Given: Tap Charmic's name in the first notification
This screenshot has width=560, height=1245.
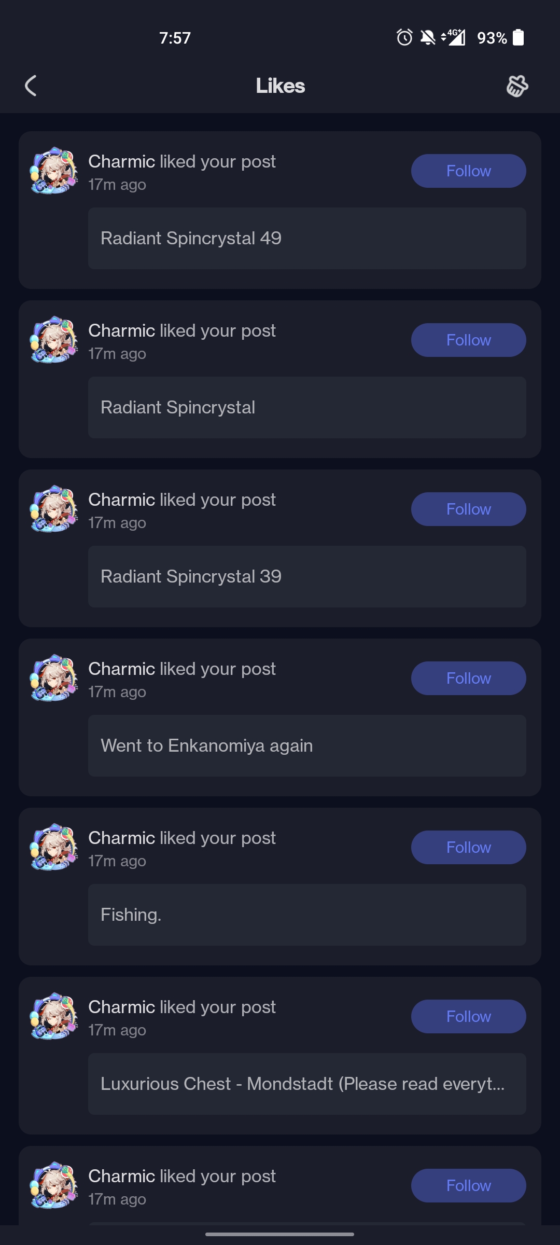Looking at the screenshot, I should click(122, 161).
